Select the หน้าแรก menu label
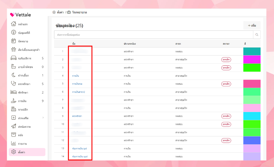 (x=23, y=24)
